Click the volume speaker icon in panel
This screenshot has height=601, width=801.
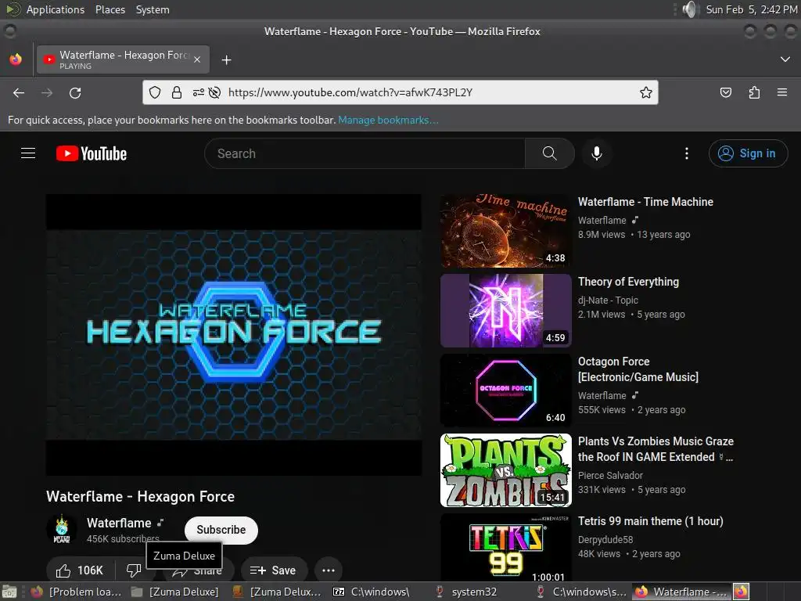pos(690,9)
